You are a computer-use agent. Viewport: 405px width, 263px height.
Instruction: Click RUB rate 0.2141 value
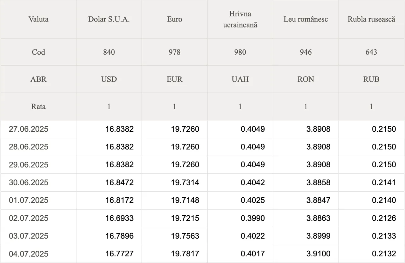click(x=384, y=182)
